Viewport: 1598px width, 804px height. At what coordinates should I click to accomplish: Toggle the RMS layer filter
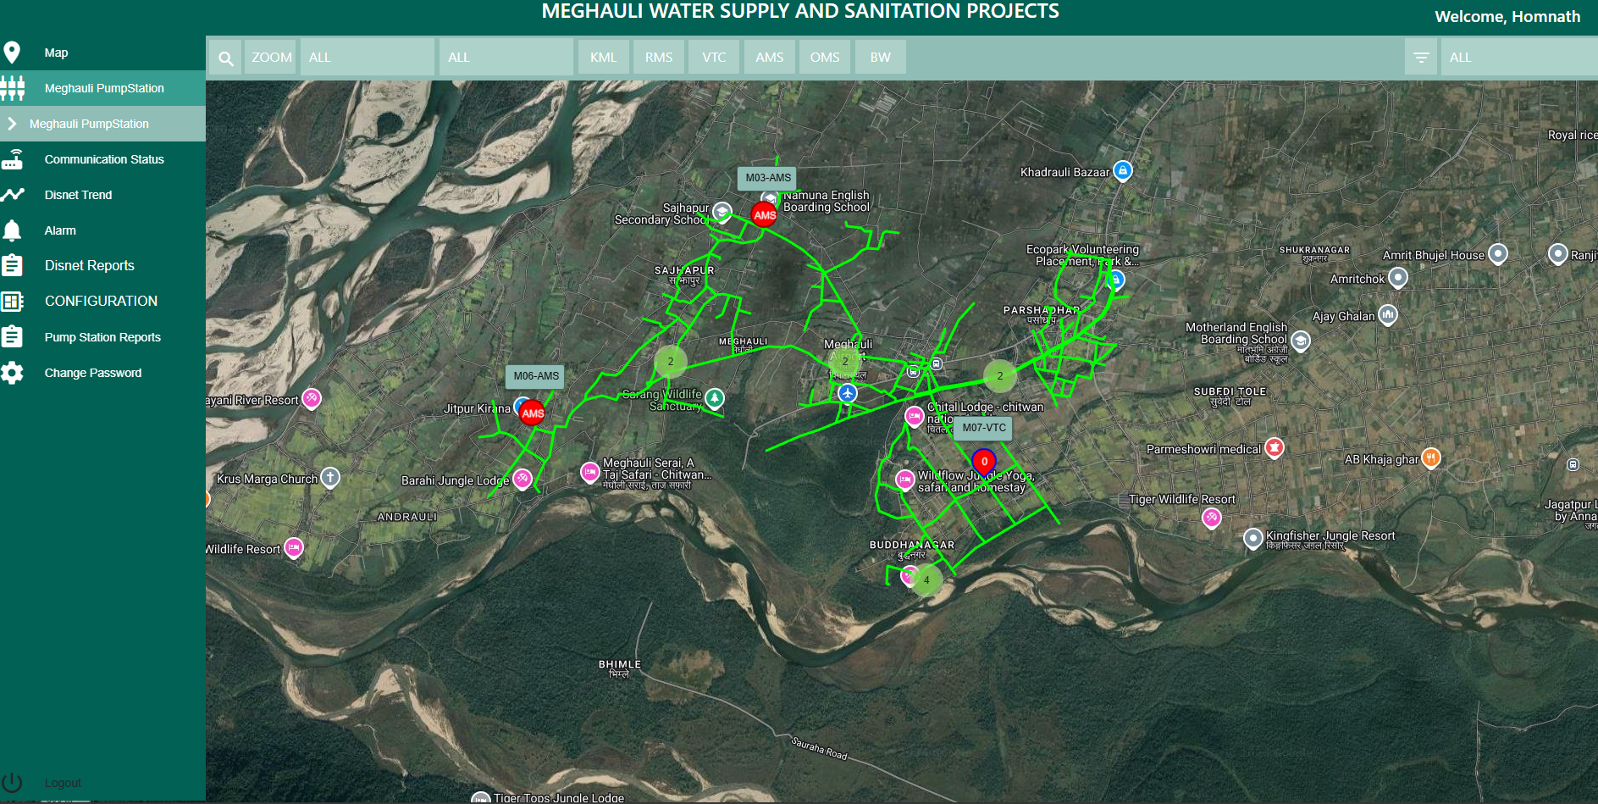[x=658, y=58]
